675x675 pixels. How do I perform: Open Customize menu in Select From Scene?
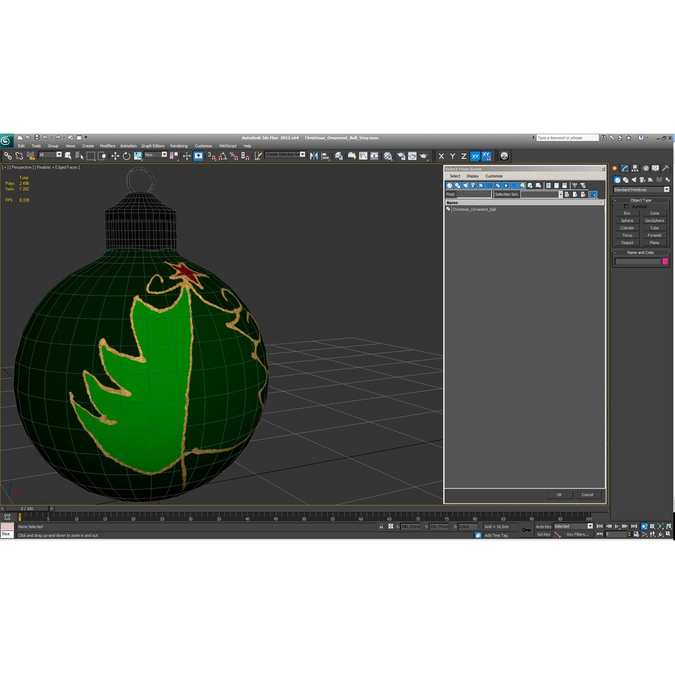click(x=494, y=176)
